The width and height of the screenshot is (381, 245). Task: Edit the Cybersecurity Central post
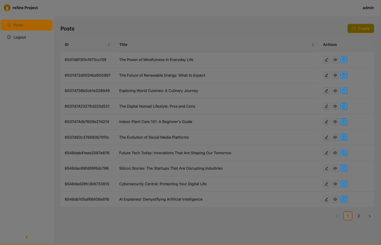[326, 184]
